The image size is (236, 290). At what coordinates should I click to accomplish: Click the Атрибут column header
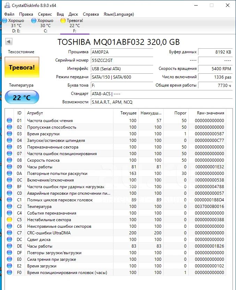[x=69, y=113]
